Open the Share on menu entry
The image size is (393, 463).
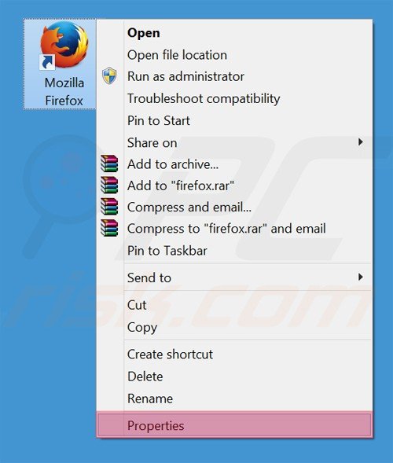[234, 142]
